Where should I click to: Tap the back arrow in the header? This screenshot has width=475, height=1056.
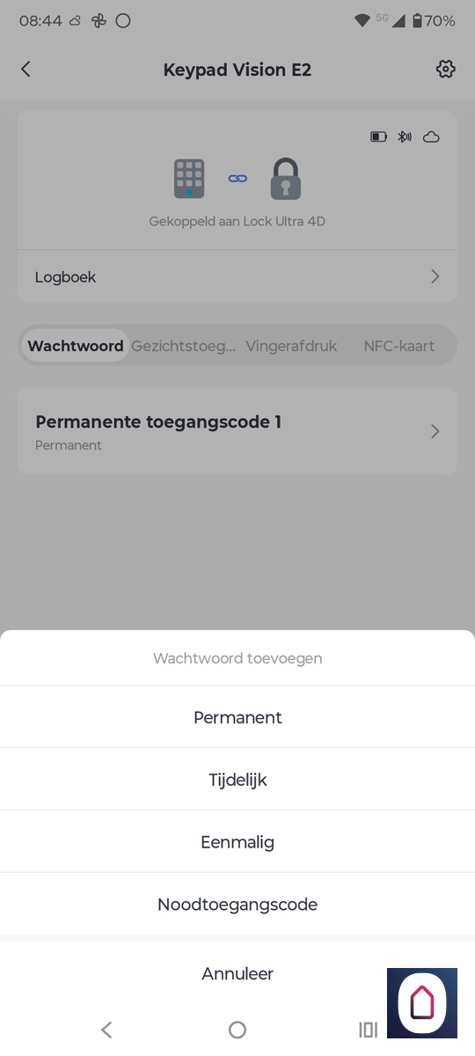pyautogui.click(x=26, y=70)
